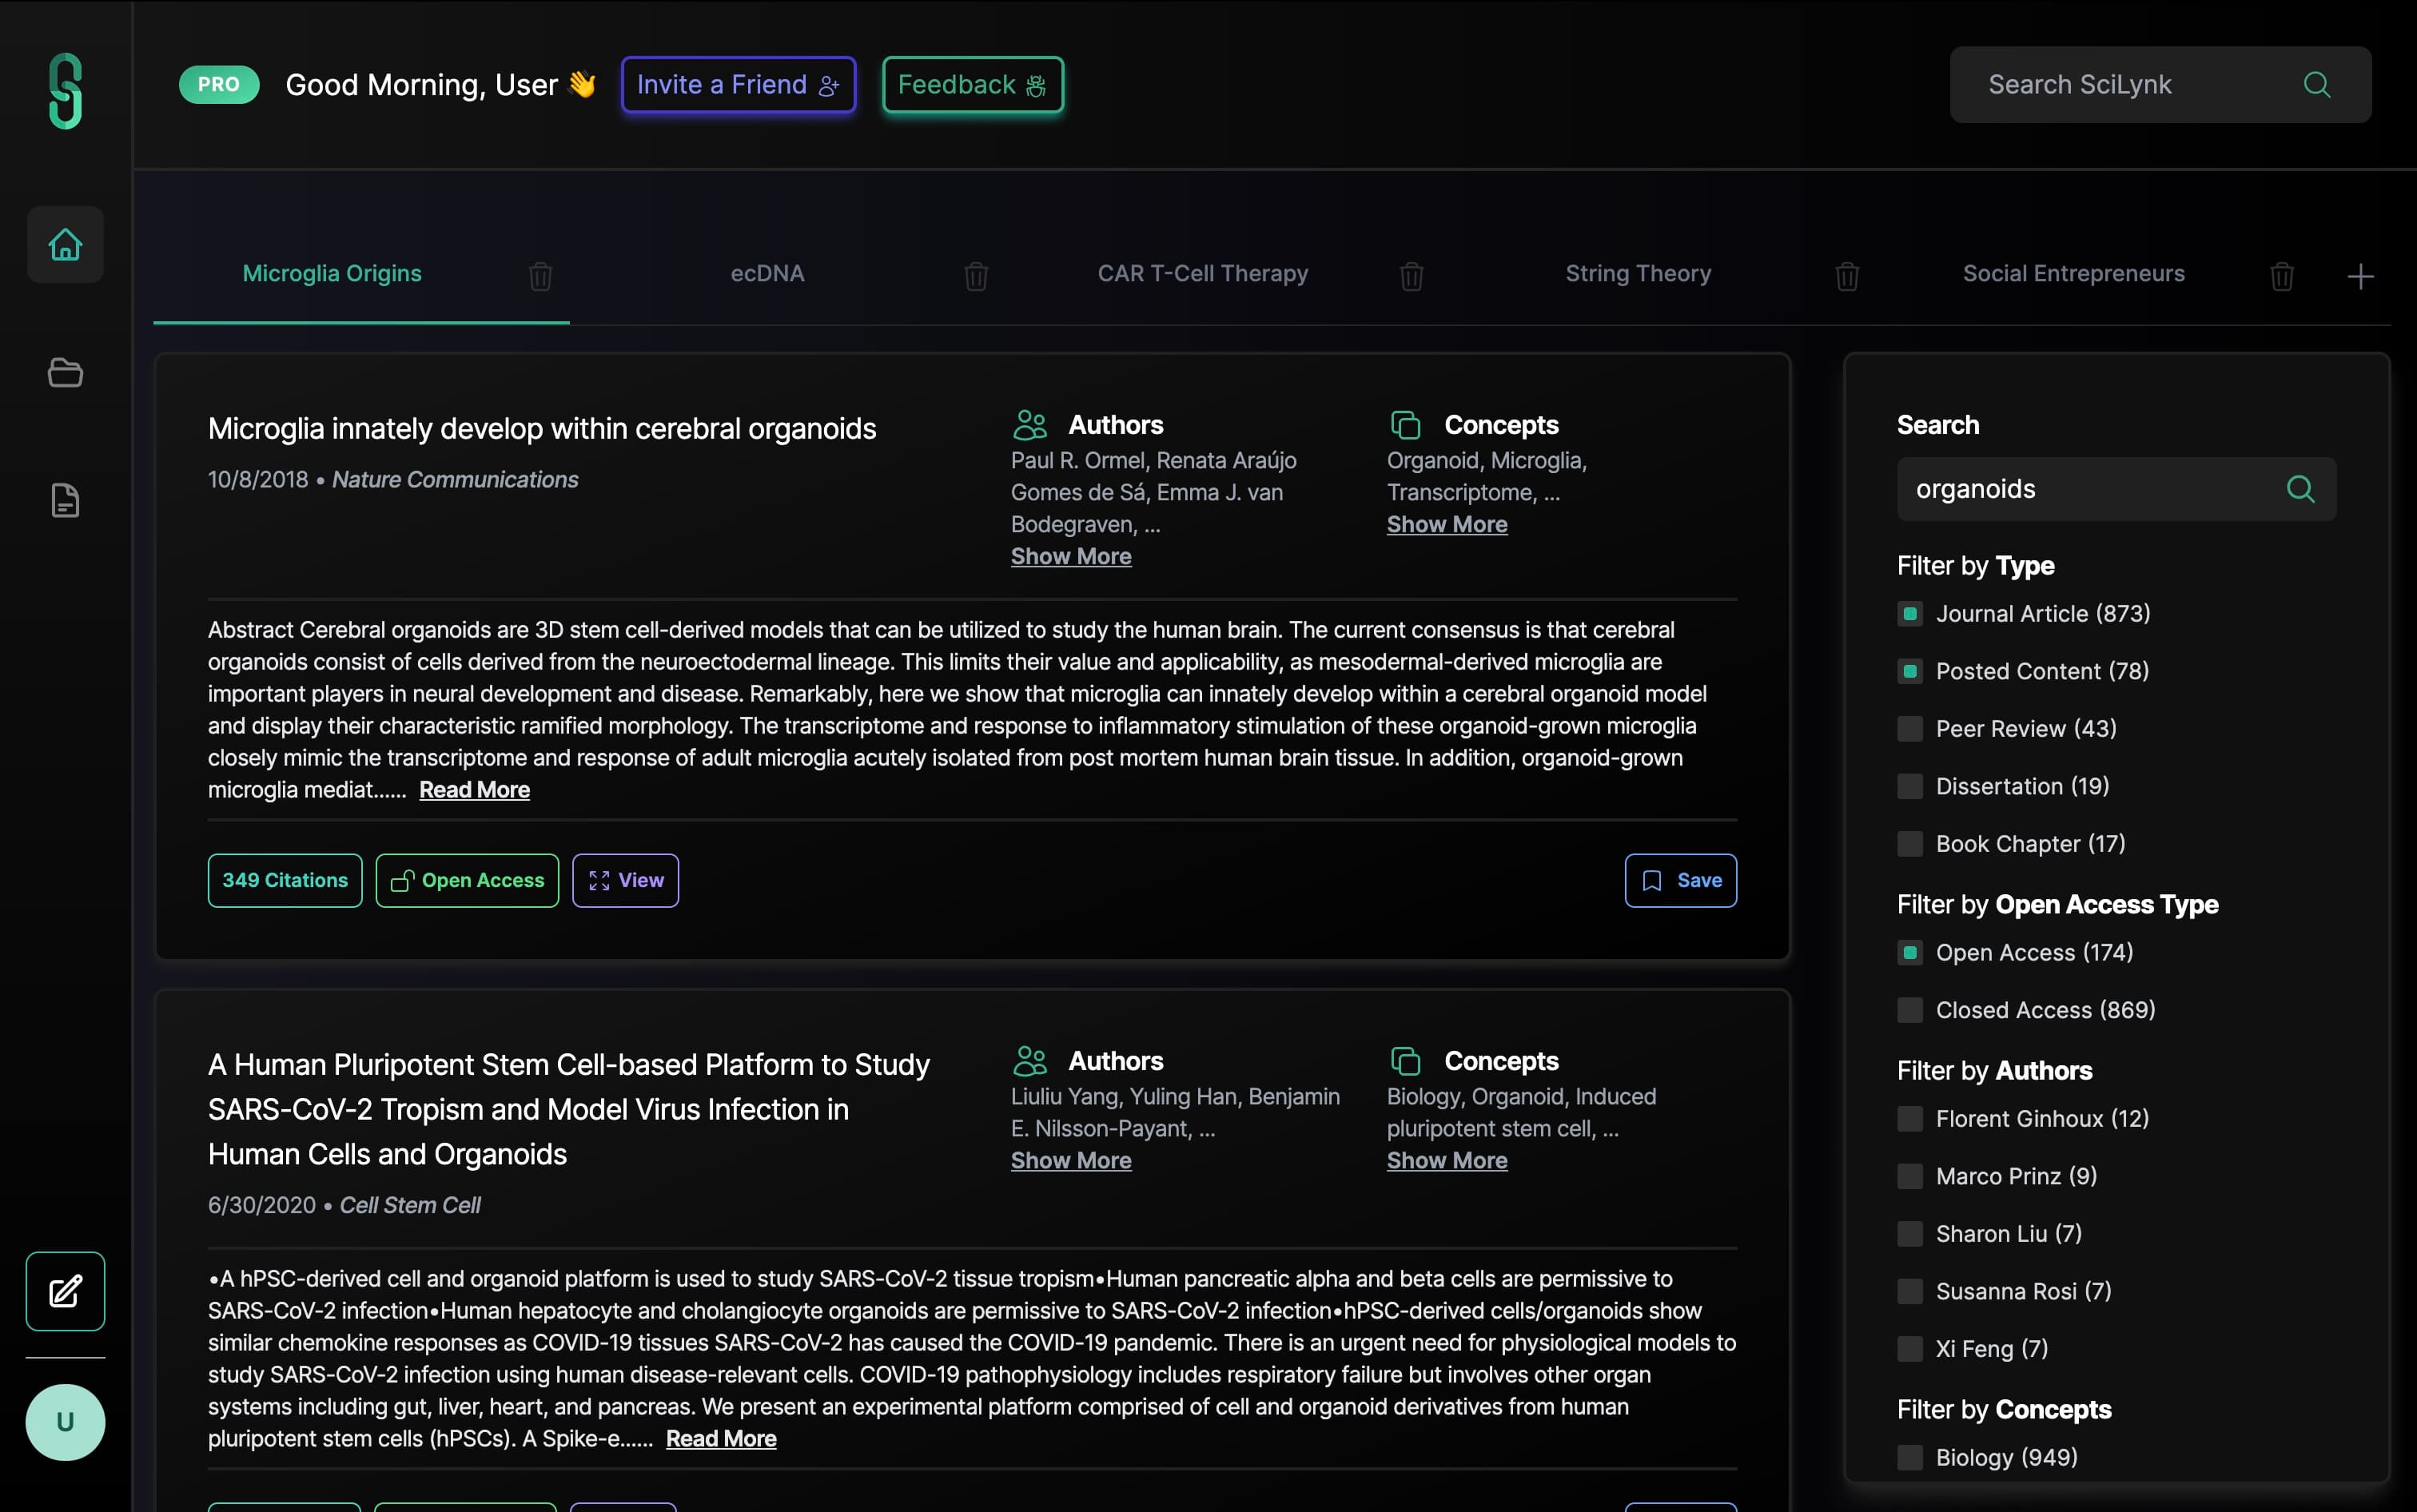
Task: Check the Closed Access filter
Action: (x=1910, y=1010)
